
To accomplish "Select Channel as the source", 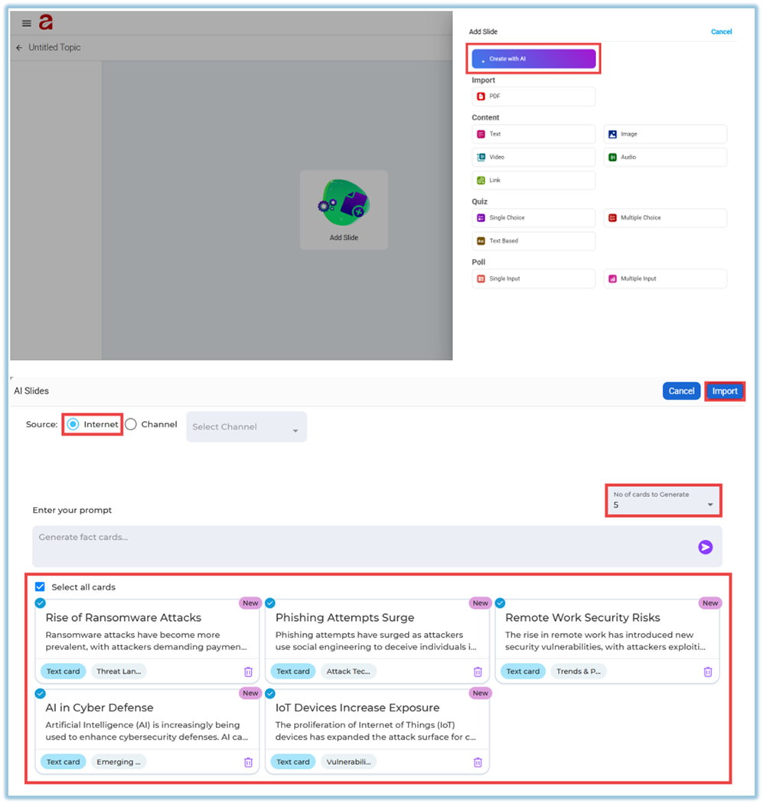I will click(132, 424).
